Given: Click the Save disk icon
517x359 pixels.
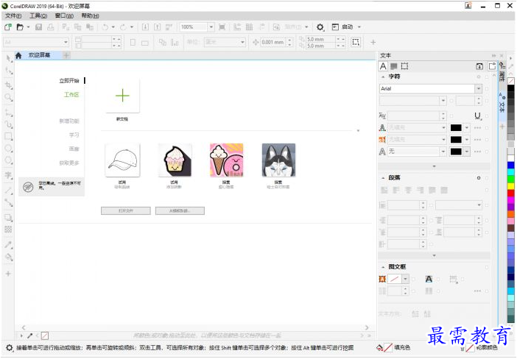Looking at the screenshot, I should coord(38,27).
